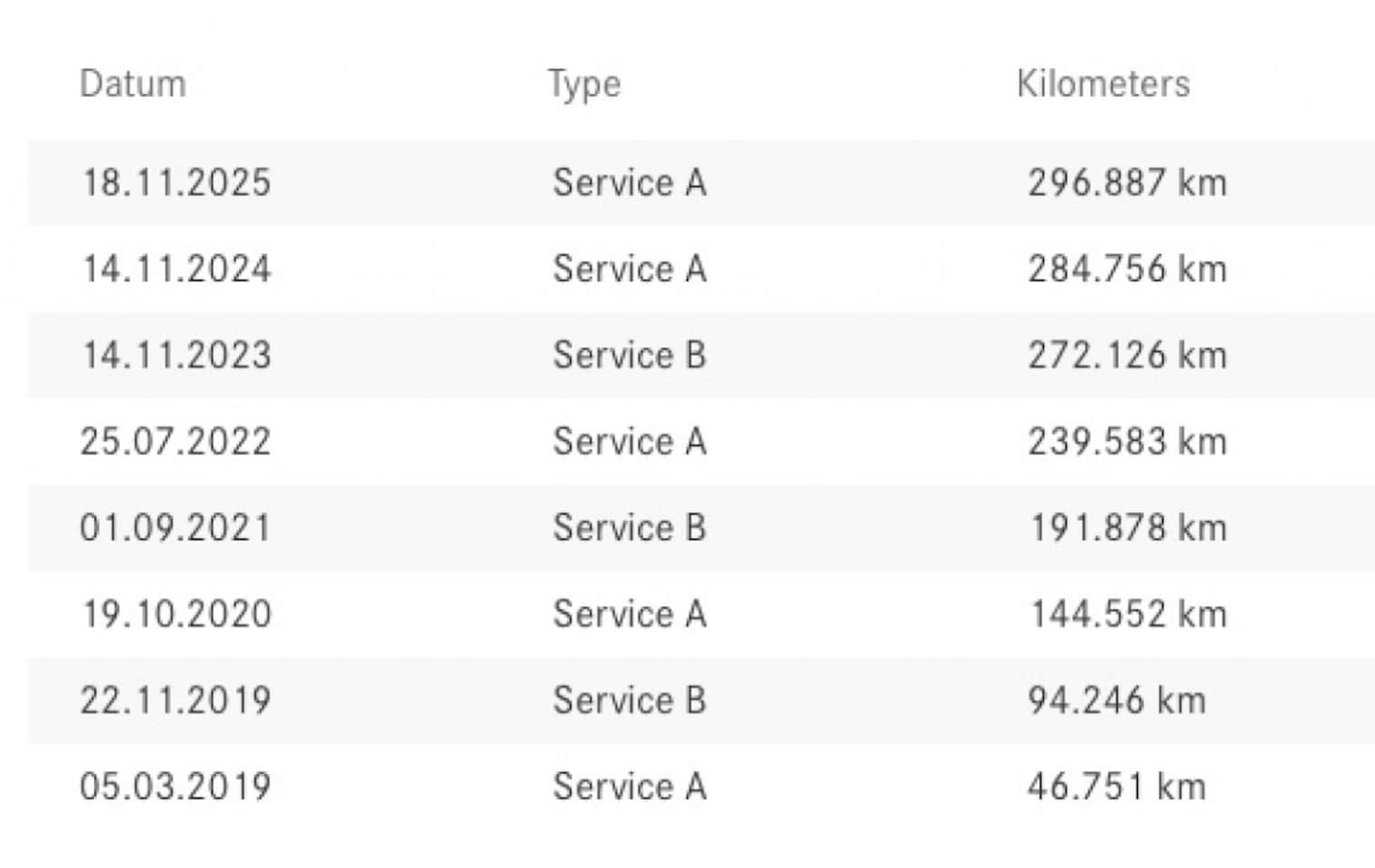Select the Kilometers column header
Viewport: 1375px width, 868px height.
(x=1103, y=84)
